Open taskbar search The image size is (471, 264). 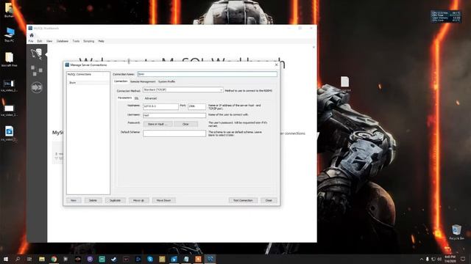(x=18, y=259)
